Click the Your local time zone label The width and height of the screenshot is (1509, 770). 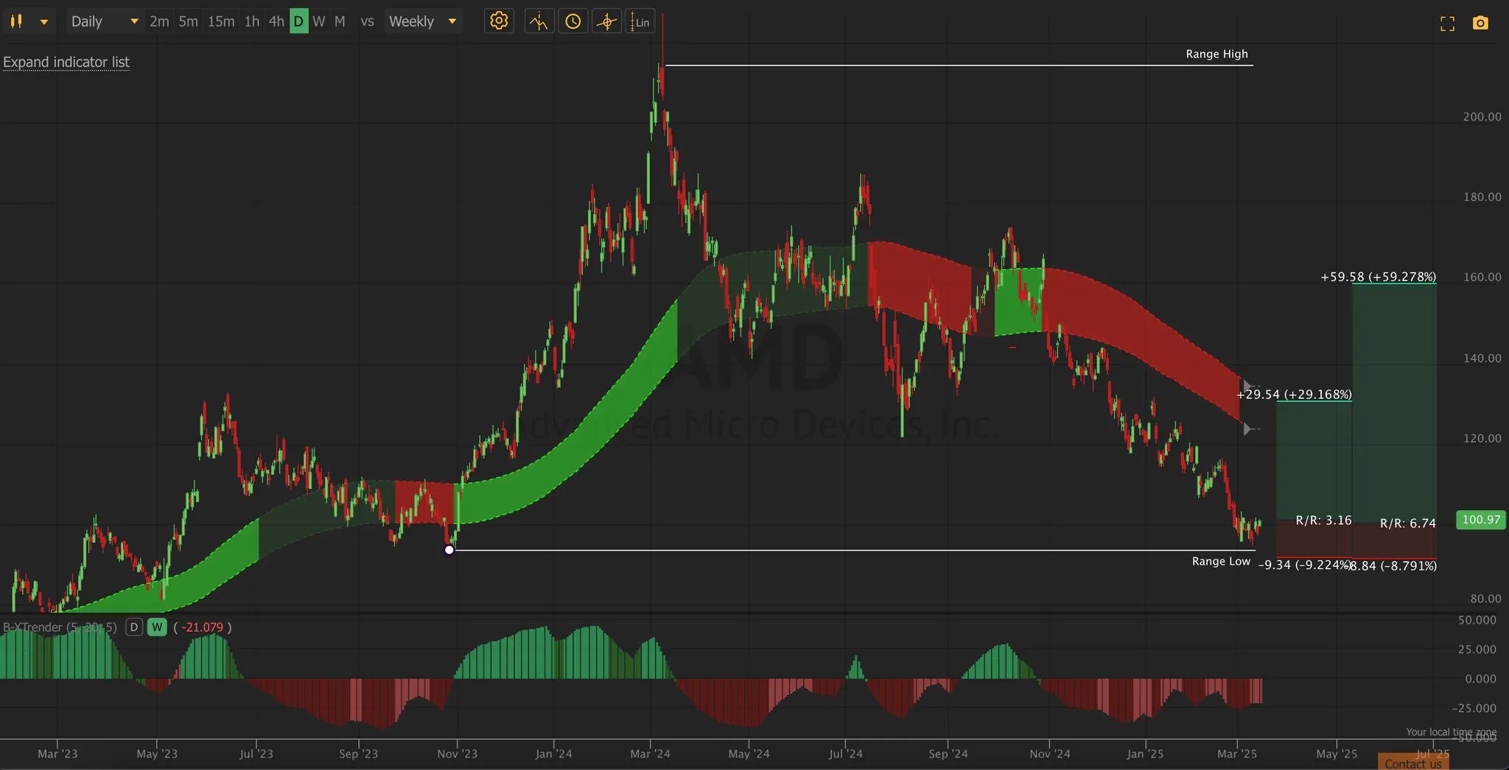[x=1451, y=732]
